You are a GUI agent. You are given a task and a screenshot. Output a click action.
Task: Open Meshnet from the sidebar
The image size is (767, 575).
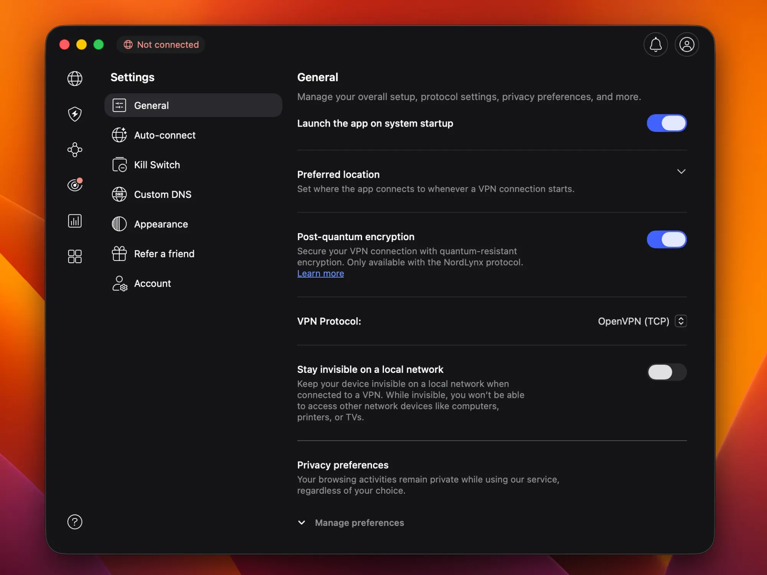[x=74, y=150]
